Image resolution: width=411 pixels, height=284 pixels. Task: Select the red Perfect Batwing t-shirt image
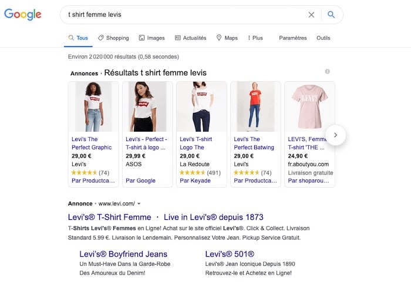pyautogui.click(x=255, y=107)
